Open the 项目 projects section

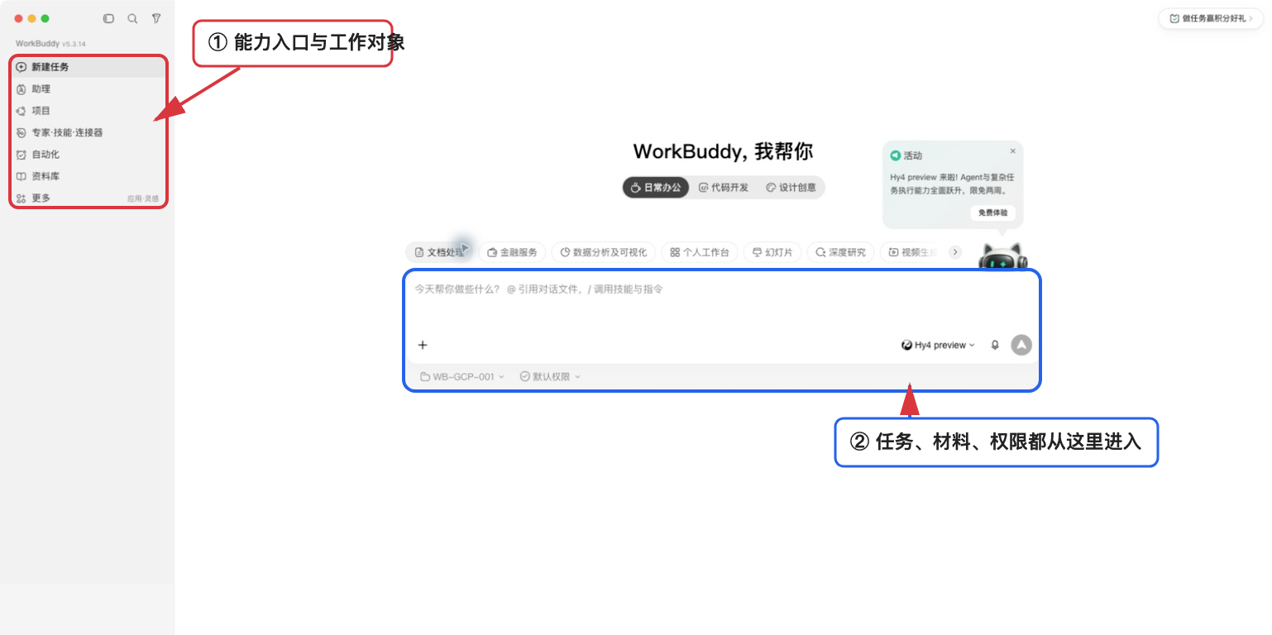88,111
